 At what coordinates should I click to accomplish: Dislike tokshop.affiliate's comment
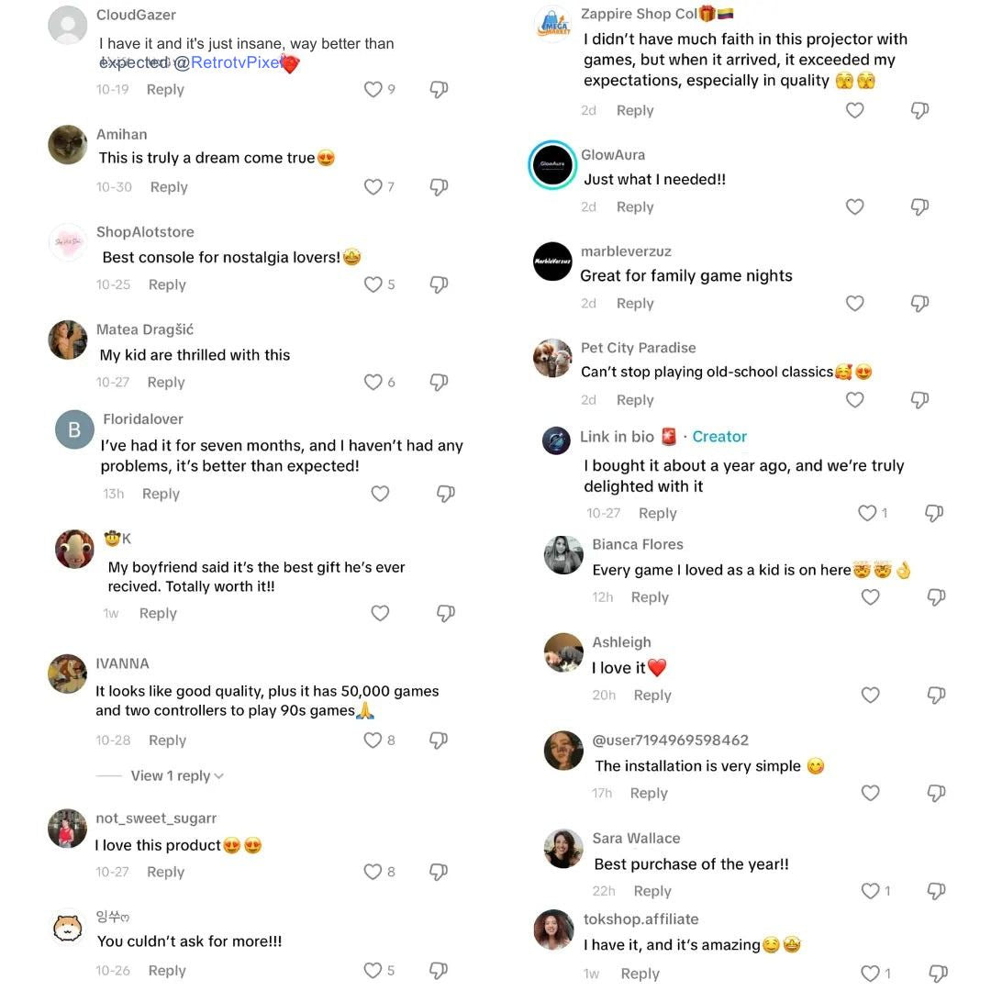tap(936, 974)
